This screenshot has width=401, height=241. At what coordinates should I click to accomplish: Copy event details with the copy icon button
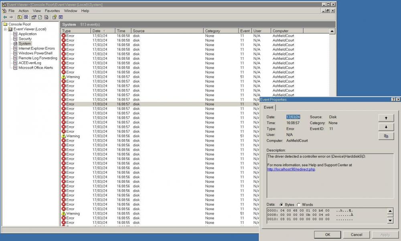pyautogui.click(x=386, y=136)
